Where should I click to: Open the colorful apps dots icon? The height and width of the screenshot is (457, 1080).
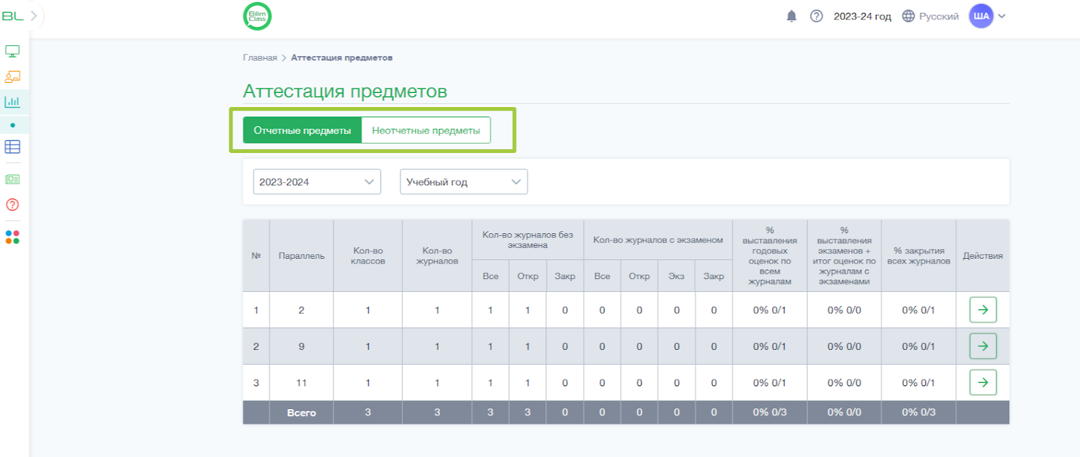click(x=12, y=237)
